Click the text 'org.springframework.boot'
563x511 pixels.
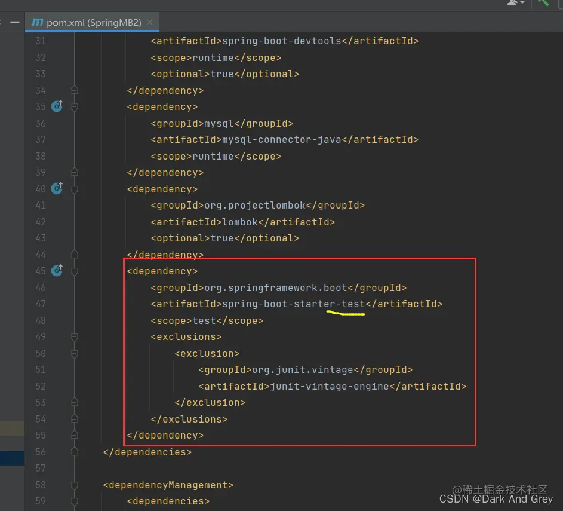(276, 287)
